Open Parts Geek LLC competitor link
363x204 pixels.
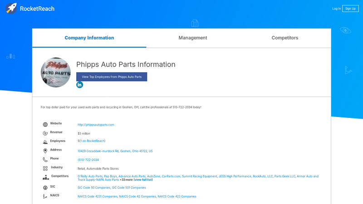pos(285,176)
